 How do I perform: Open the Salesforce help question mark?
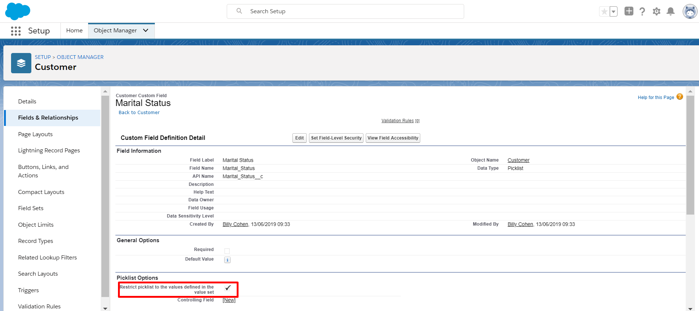[642, 11]
